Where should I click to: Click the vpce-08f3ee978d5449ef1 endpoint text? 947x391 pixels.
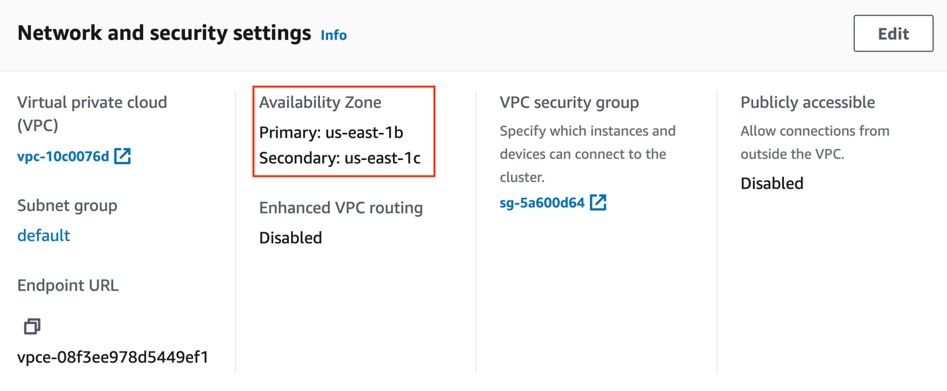[x=113, y=357]
